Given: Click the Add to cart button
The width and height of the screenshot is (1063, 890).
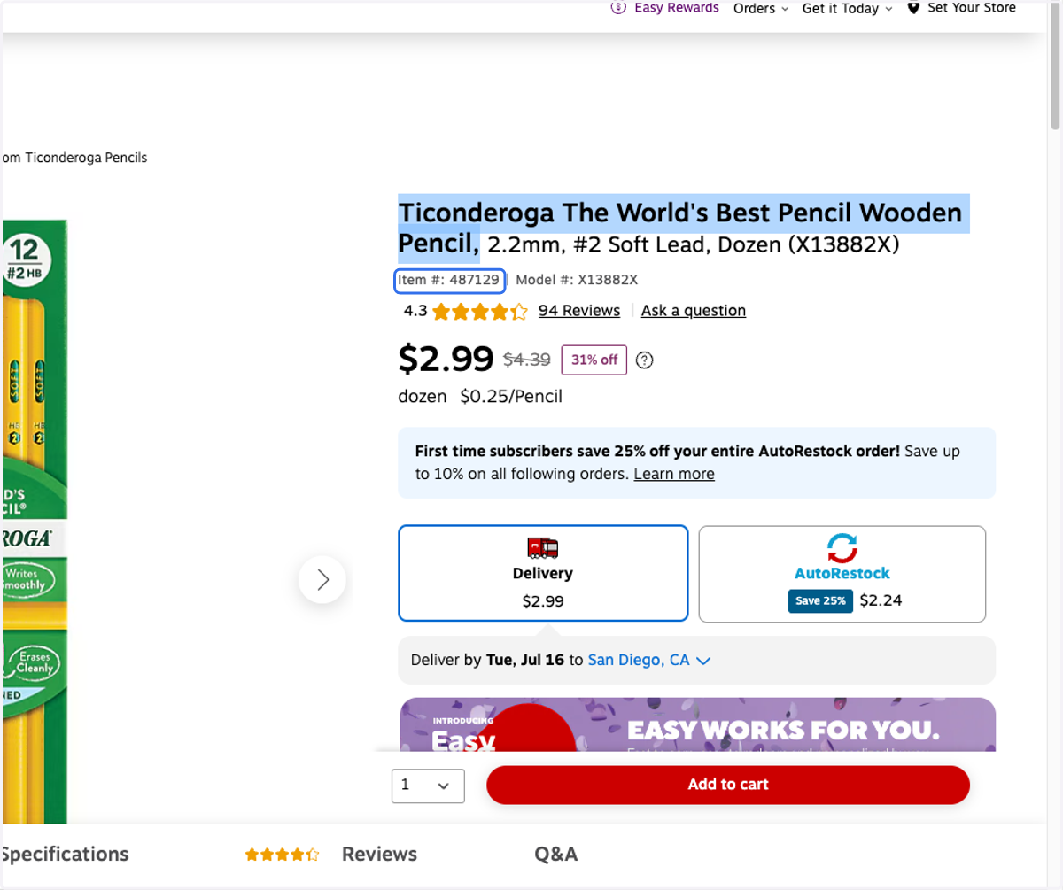Looking at the screenshot, I should click(728, 785).
